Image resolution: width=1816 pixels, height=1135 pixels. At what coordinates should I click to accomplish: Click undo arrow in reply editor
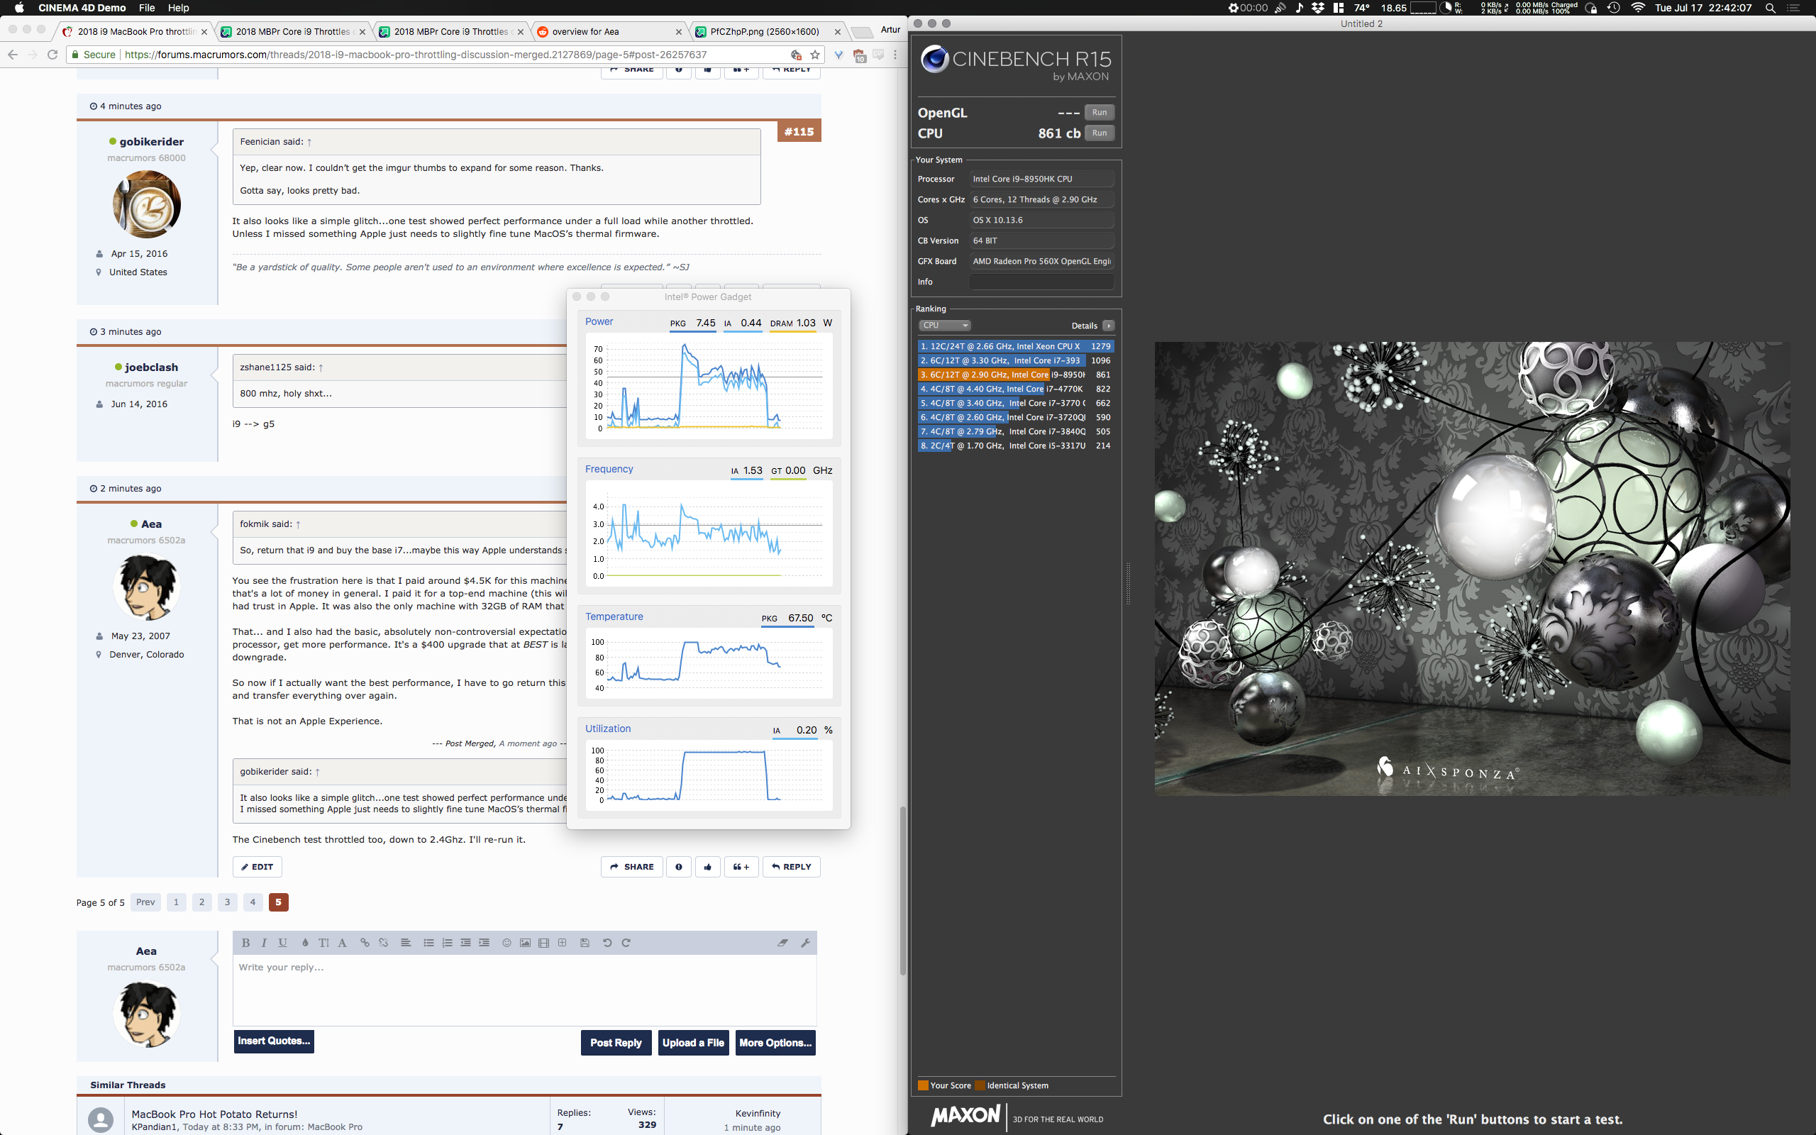607,943
